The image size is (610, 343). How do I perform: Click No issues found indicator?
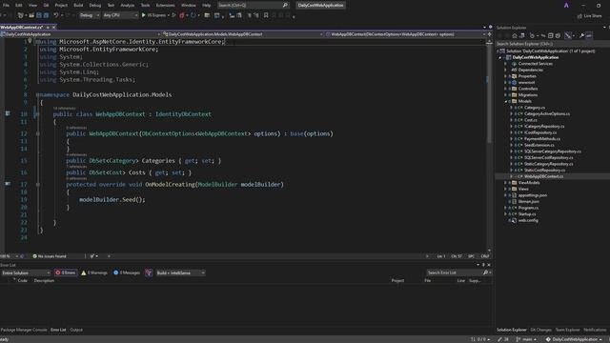50,256
